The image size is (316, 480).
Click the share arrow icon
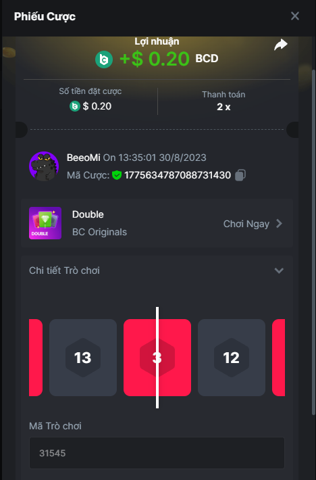(x=280, y=45)
